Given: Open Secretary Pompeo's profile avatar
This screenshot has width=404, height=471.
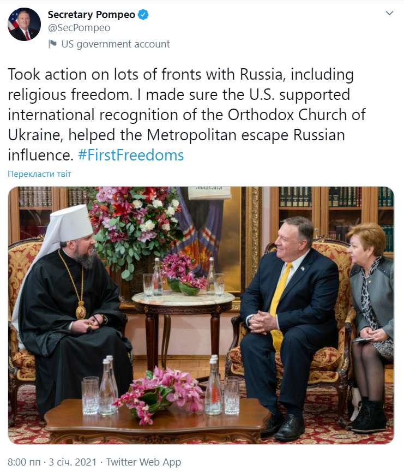Looking at the screenshot, I should point(24,25).
